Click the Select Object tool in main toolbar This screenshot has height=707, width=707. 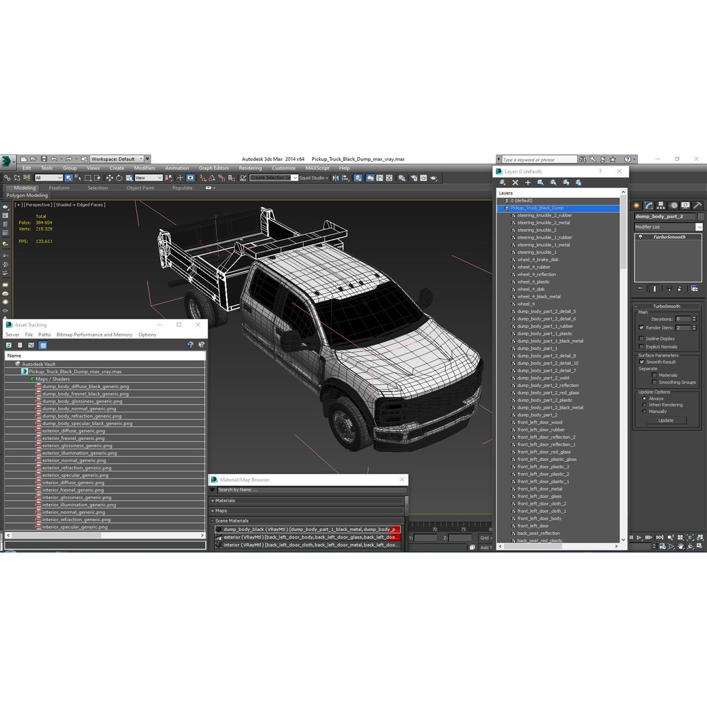pos(69,178)
